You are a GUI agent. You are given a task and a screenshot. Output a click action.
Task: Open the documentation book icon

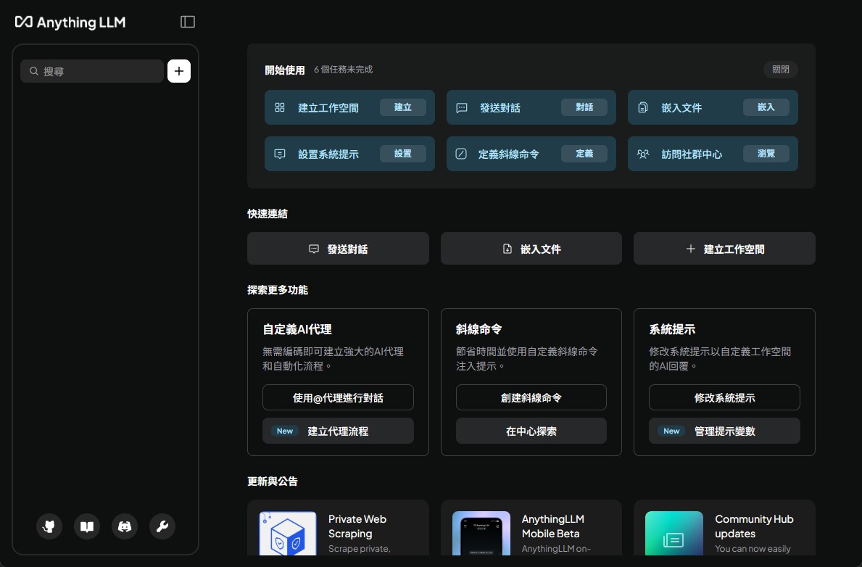(x=87, y=526)
